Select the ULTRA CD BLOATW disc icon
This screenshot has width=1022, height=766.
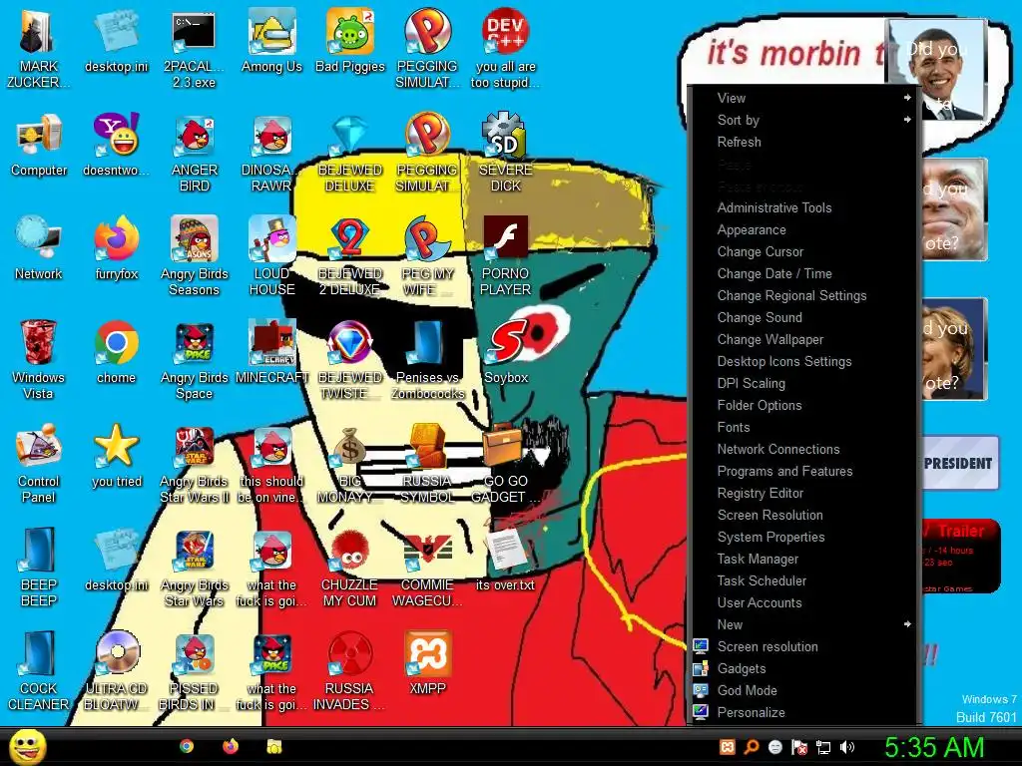point(117,671)
